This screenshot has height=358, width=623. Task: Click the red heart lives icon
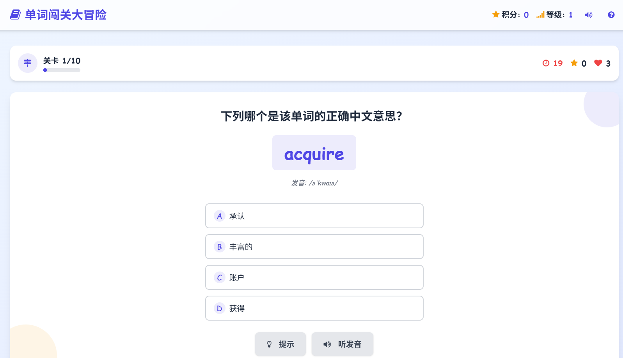(x=598, y=63)
